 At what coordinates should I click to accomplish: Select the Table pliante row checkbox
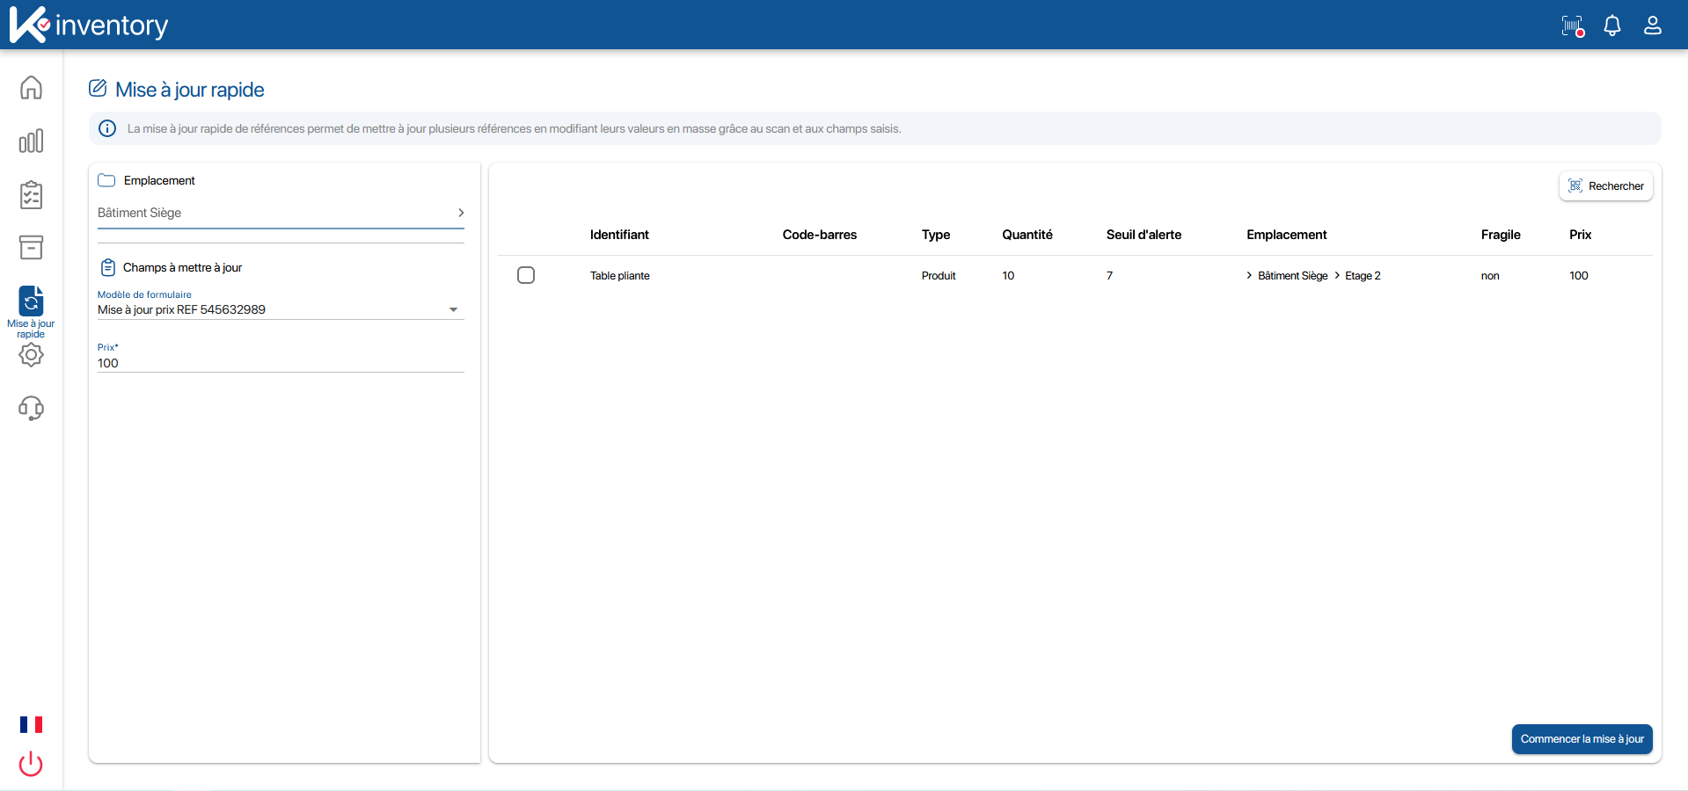(x=526, y=275)
